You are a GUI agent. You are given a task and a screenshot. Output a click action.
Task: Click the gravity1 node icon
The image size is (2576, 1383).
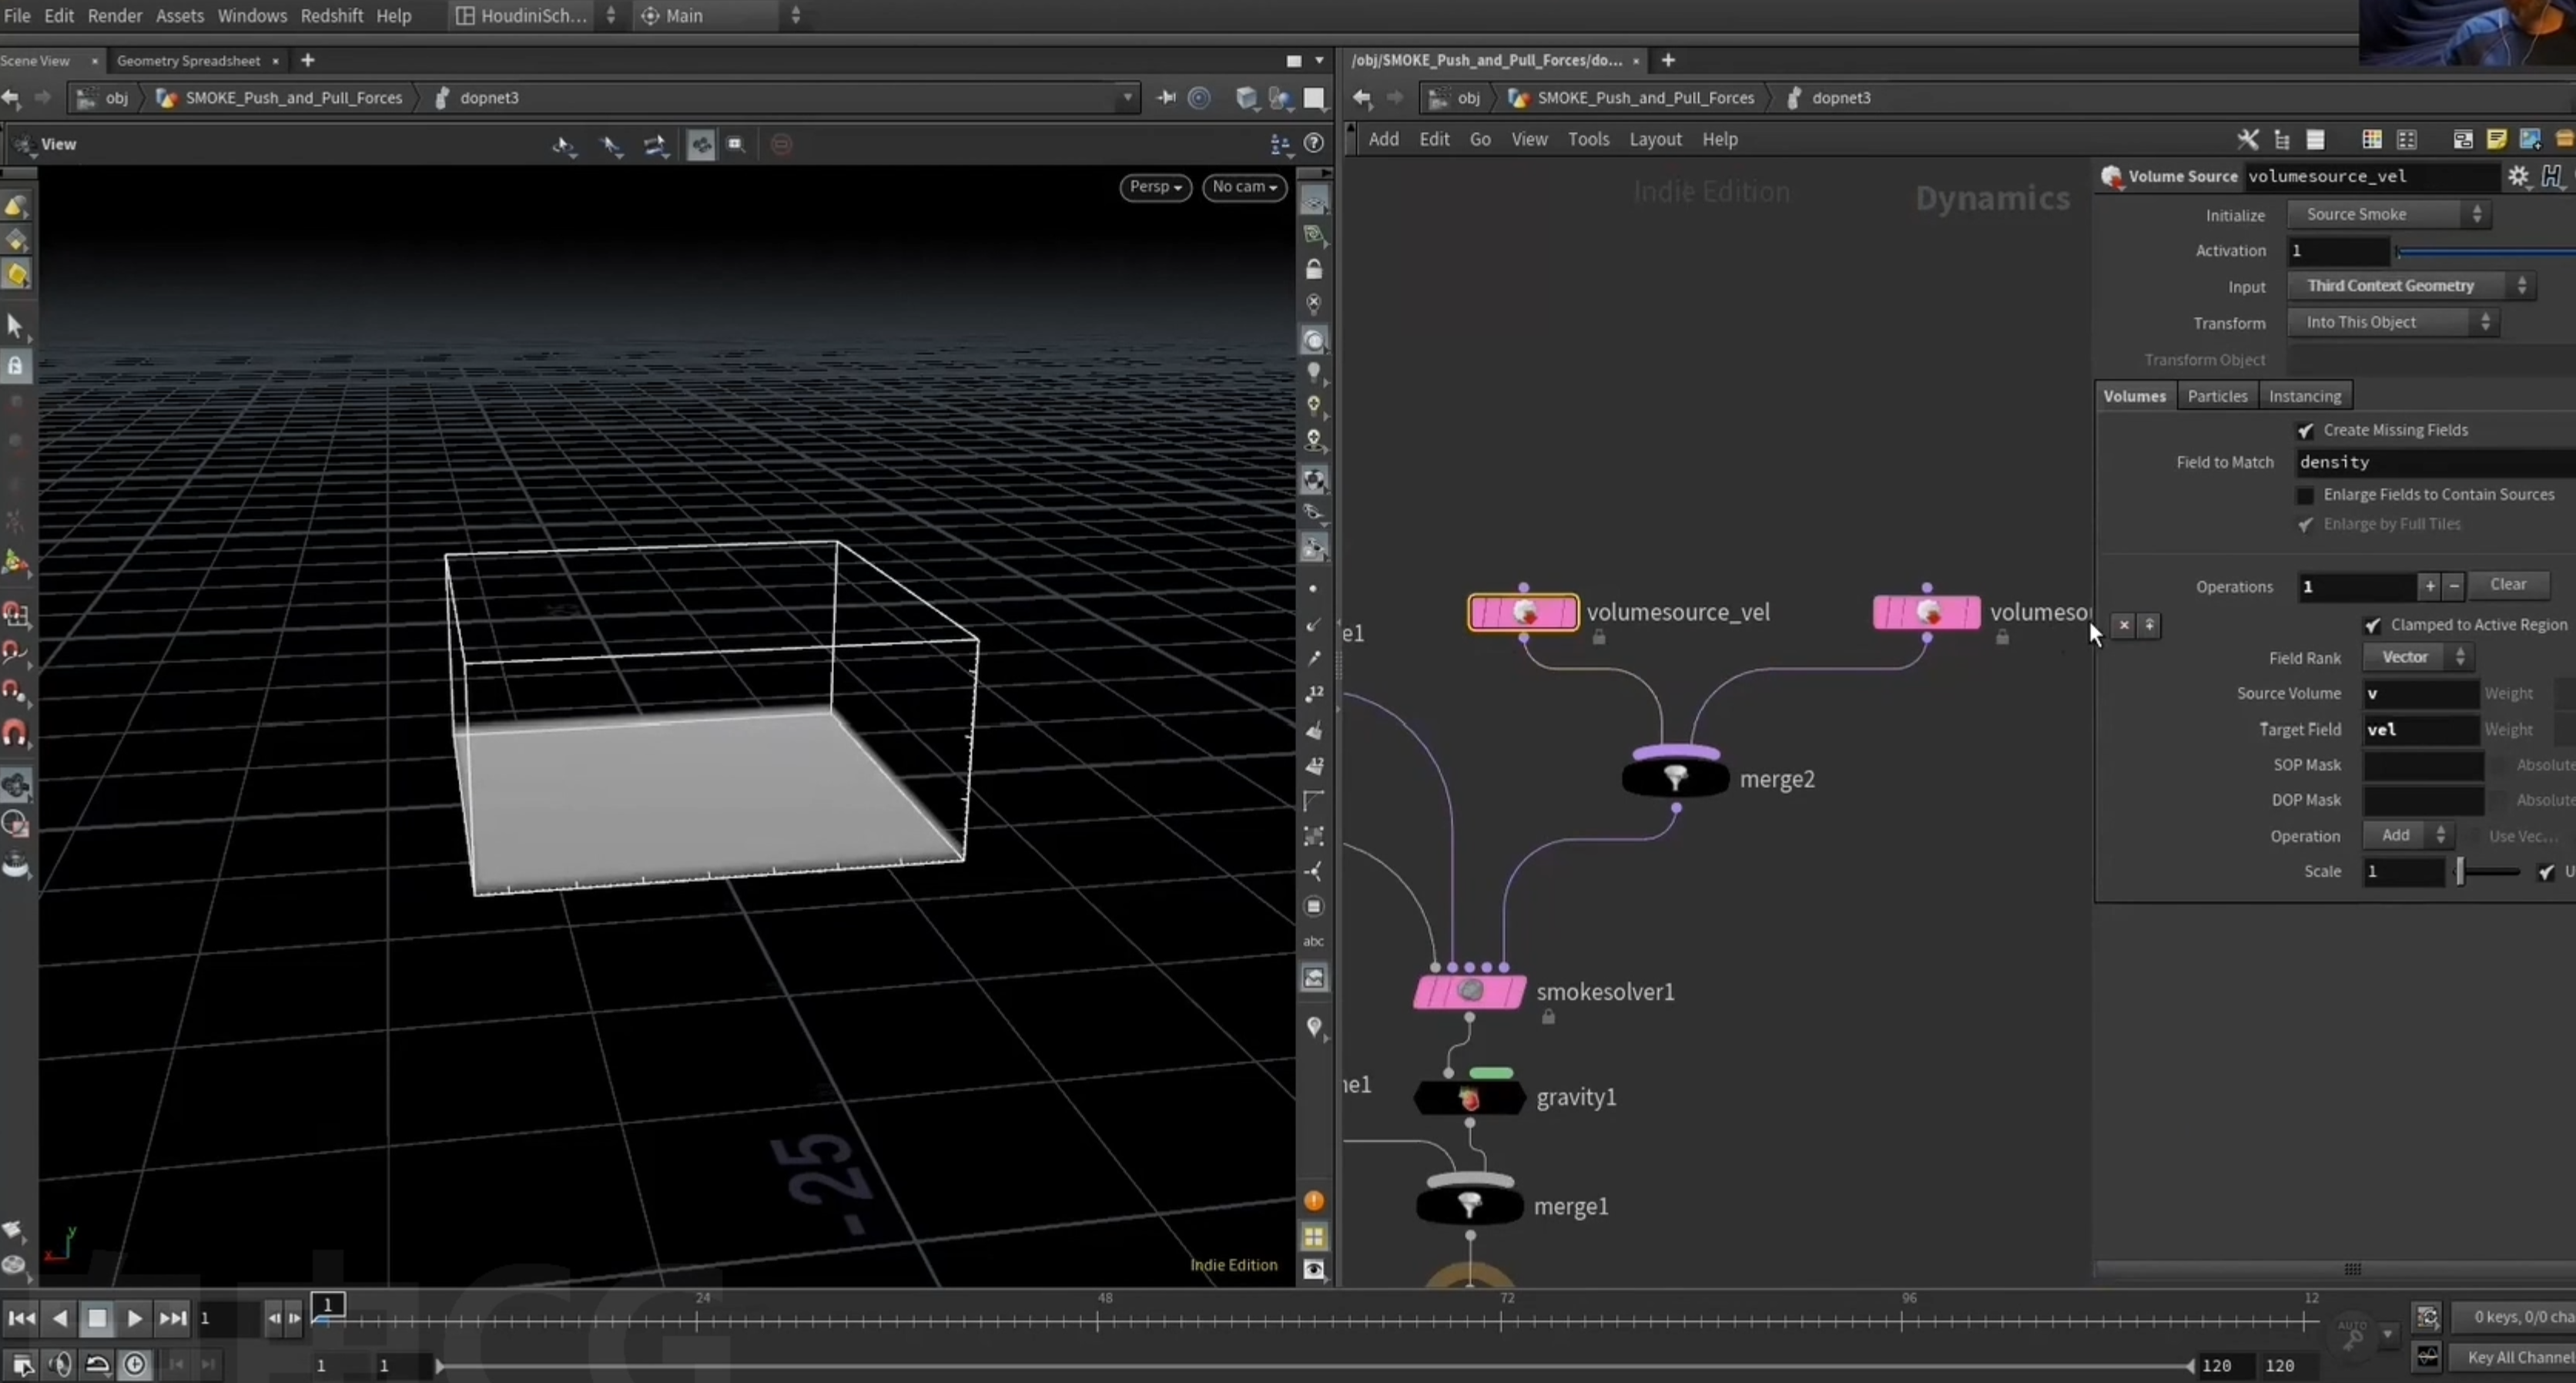pyautogui.click(x=1469, y=1098)
